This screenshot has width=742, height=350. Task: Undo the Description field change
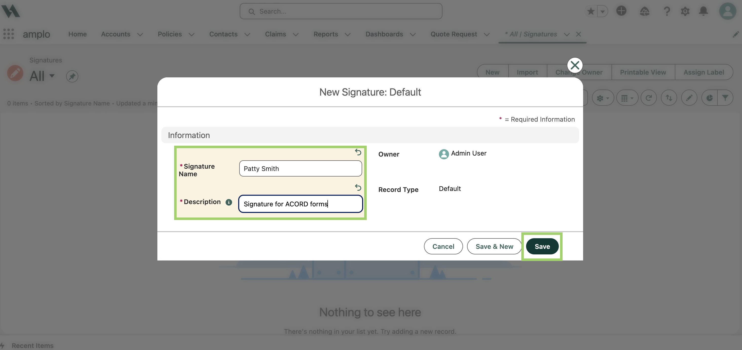[x=358, y=187]
